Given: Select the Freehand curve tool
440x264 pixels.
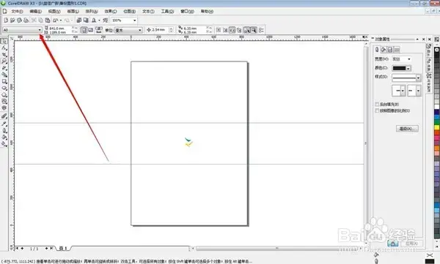Looking at the screenshot, I should (4, 68).
